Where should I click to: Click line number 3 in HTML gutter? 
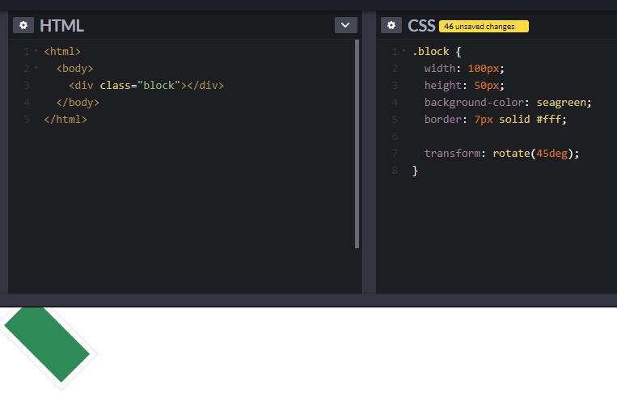point(27,86)
